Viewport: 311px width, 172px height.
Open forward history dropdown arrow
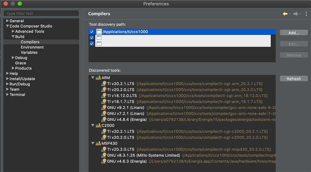coord(300,14)
